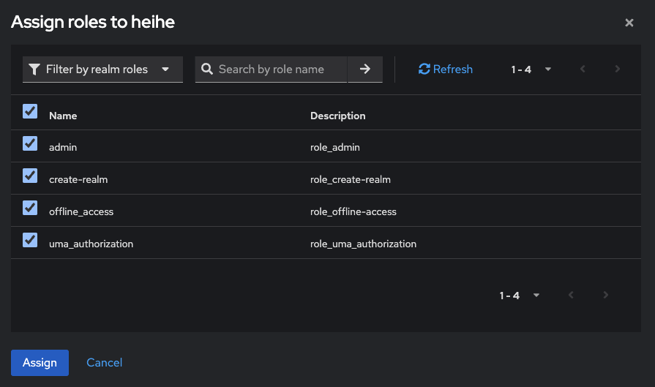Expand the top 1-4 per-page dropdown
The height and width of the screenshot is (387, 655).
pos(531,69)
